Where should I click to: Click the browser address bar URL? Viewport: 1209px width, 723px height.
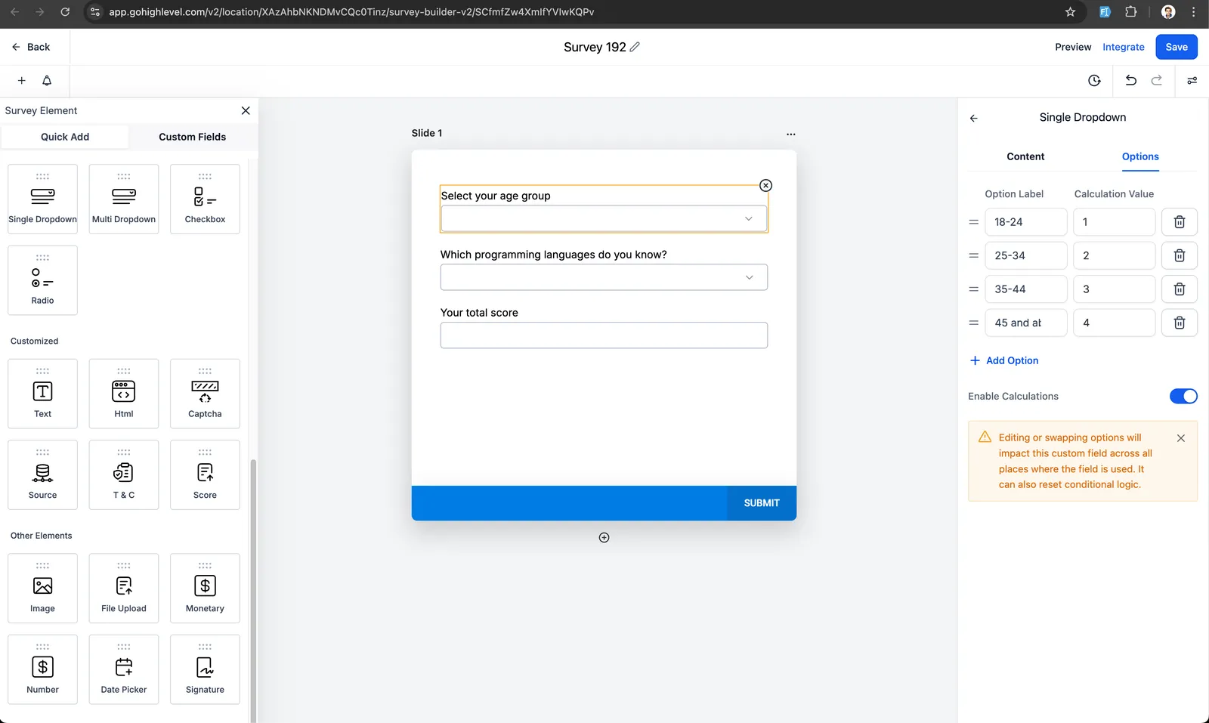pyautogui.click(x=351, y=12)
